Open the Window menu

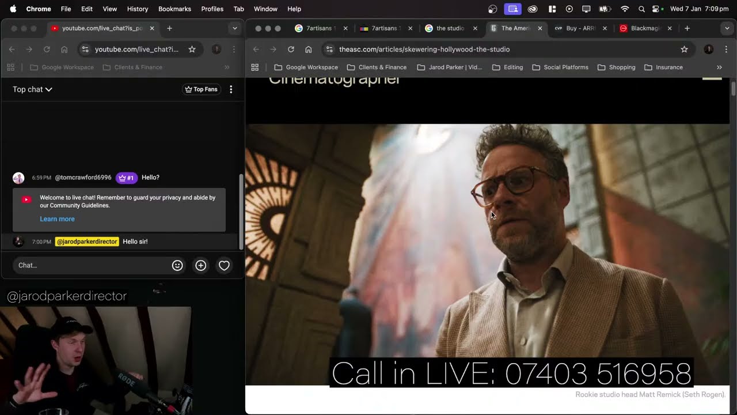pyautogui.click(x=265, y=9)
